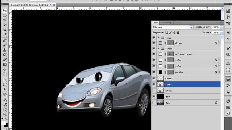Select the Ellipse shape tool
The height and width of the screenshot is (130, 232).
point(5,94)
